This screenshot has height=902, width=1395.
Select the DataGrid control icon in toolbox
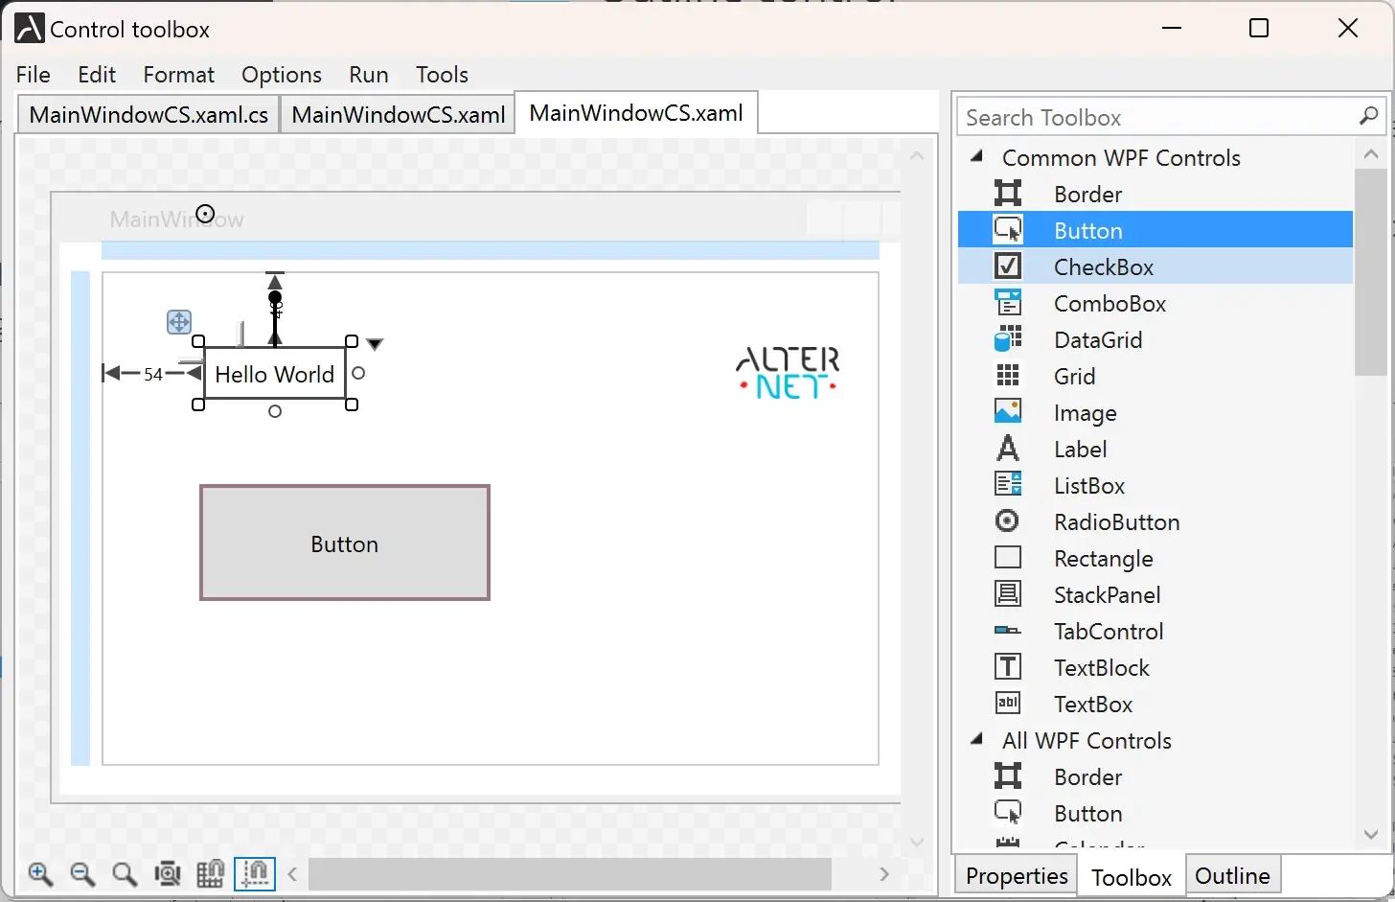click(1008, 339)
